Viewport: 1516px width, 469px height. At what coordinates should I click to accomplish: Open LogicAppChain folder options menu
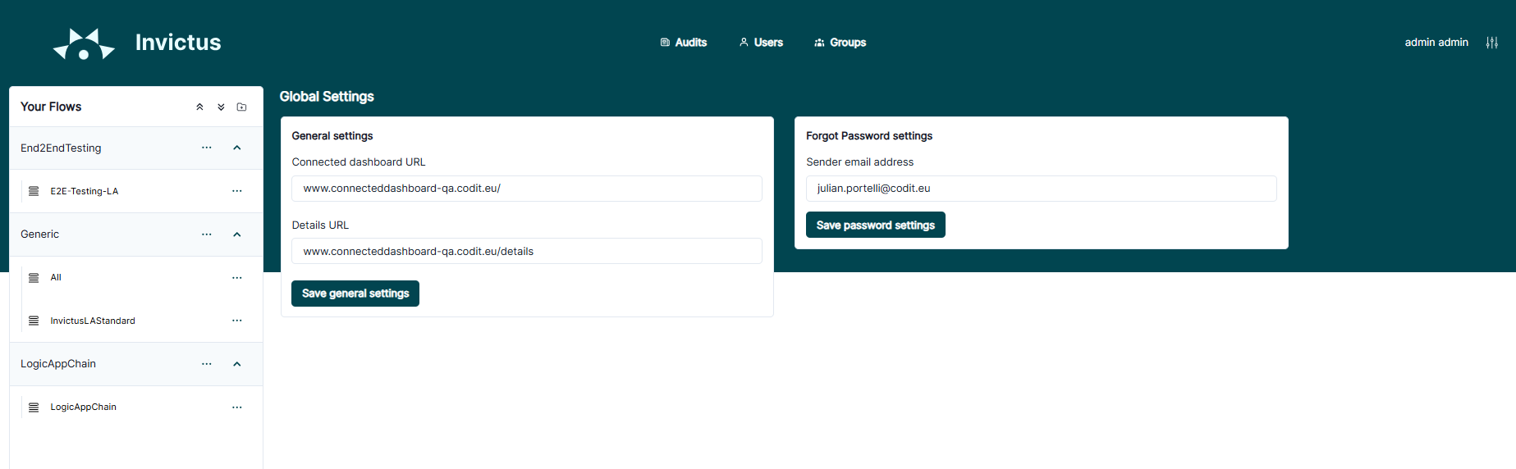[x=207, y=364]
